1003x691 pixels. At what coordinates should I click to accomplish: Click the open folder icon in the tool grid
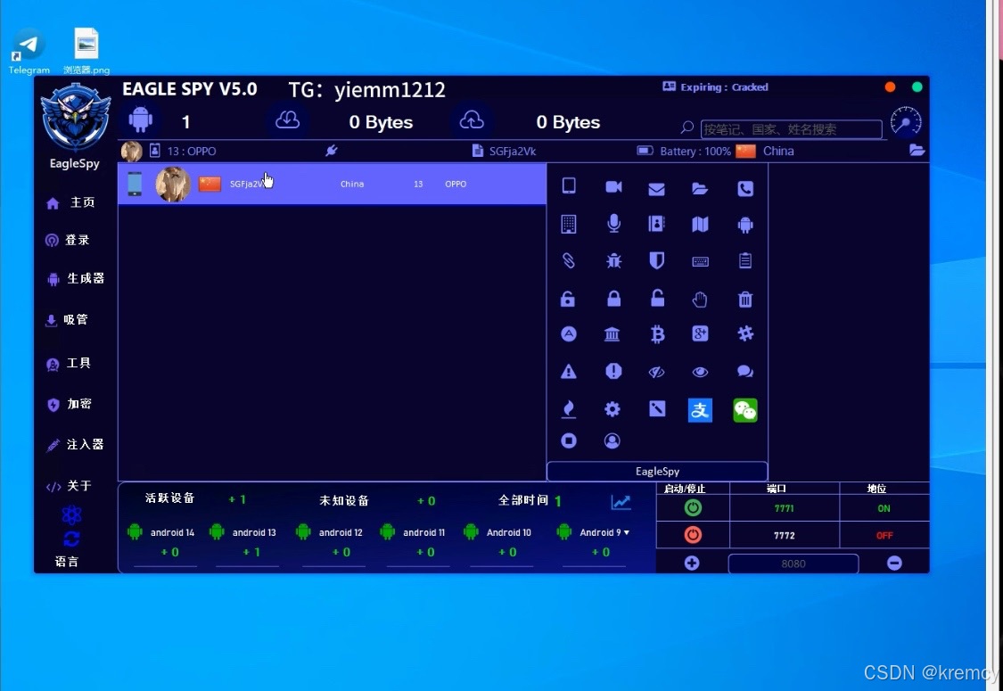700,189
